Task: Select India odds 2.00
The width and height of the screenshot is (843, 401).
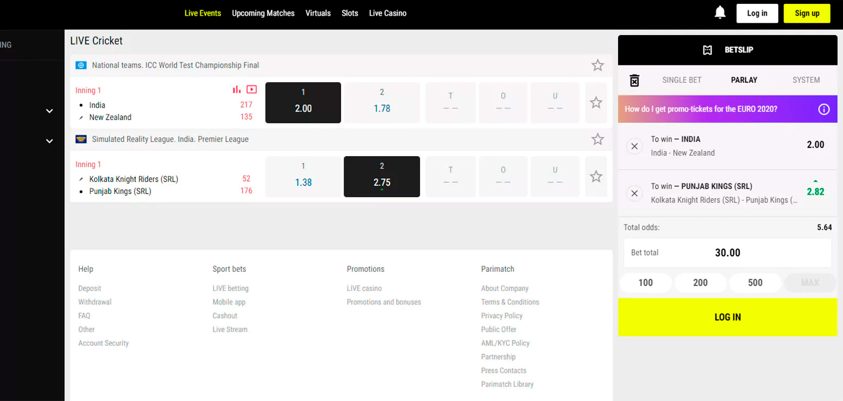Action: pyautogui.click(x=303, y=103)
